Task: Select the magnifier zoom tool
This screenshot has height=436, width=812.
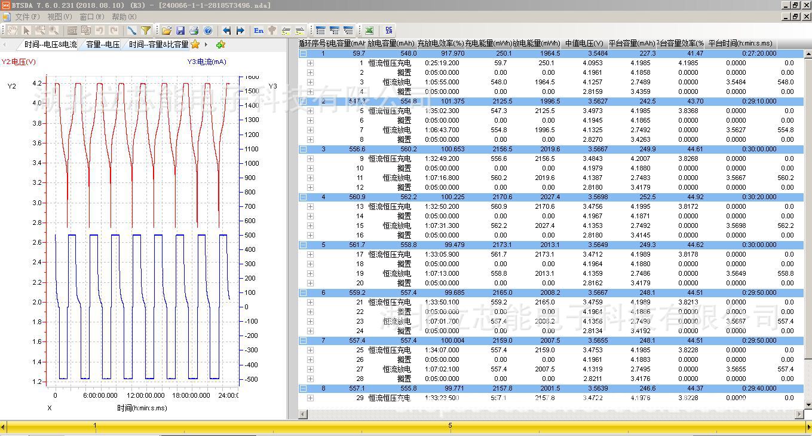Action: pyautogui.click(x=54, y=30)
